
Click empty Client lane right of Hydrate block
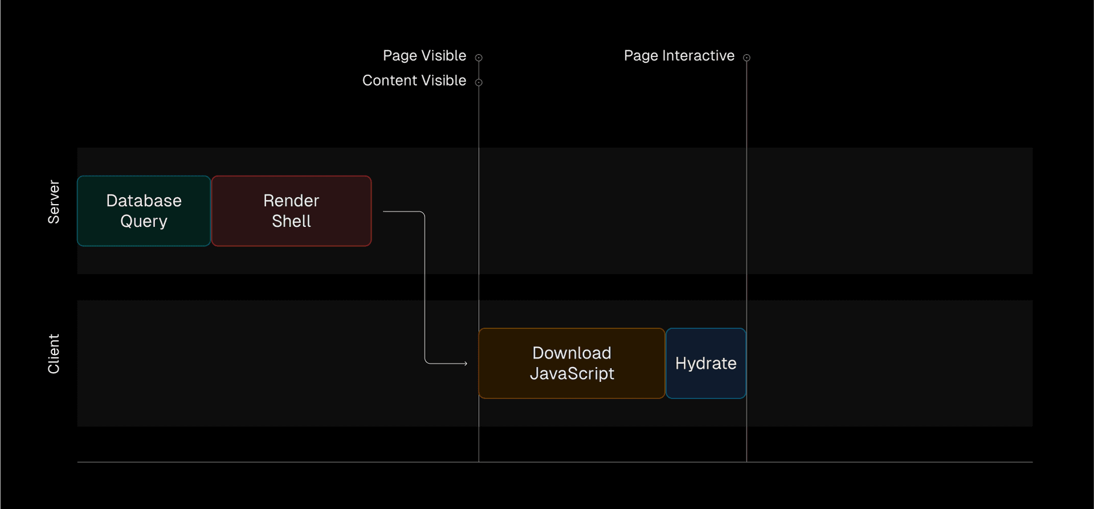coord(889,363)
